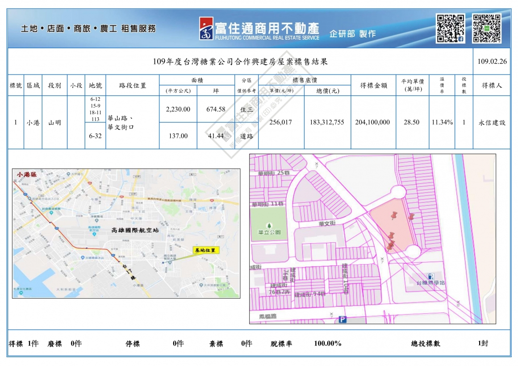Click the 得標金額 column header

tap(373, 86)
